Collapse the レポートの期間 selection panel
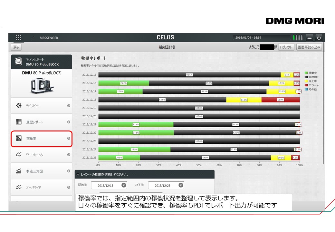The width and height of the screenshot is (335, 232). pos(78,175)
